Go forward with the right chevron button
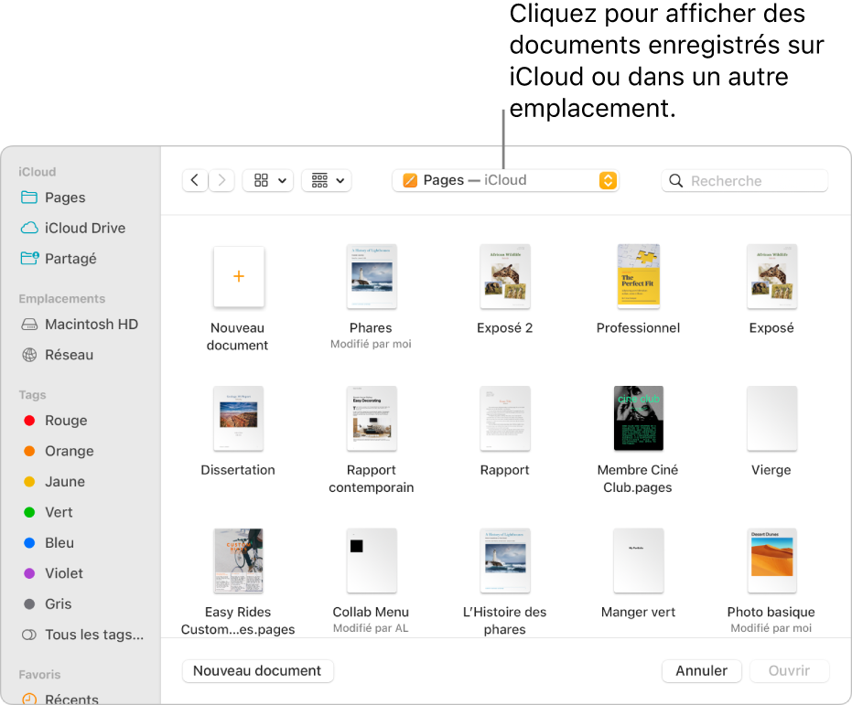 [221, 180]
